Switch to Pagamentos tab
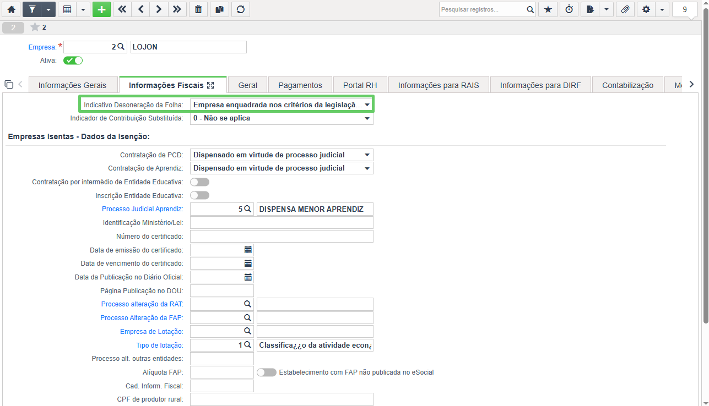This screenshot has height=406, width=709. [300, 85]
